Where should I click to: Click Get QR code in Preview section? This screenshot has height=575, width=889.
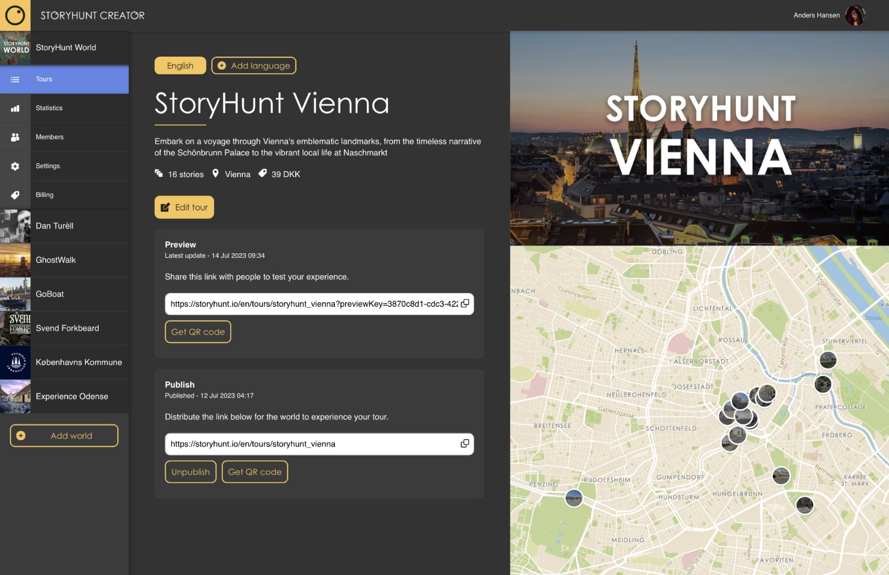(x=198, y=332)
